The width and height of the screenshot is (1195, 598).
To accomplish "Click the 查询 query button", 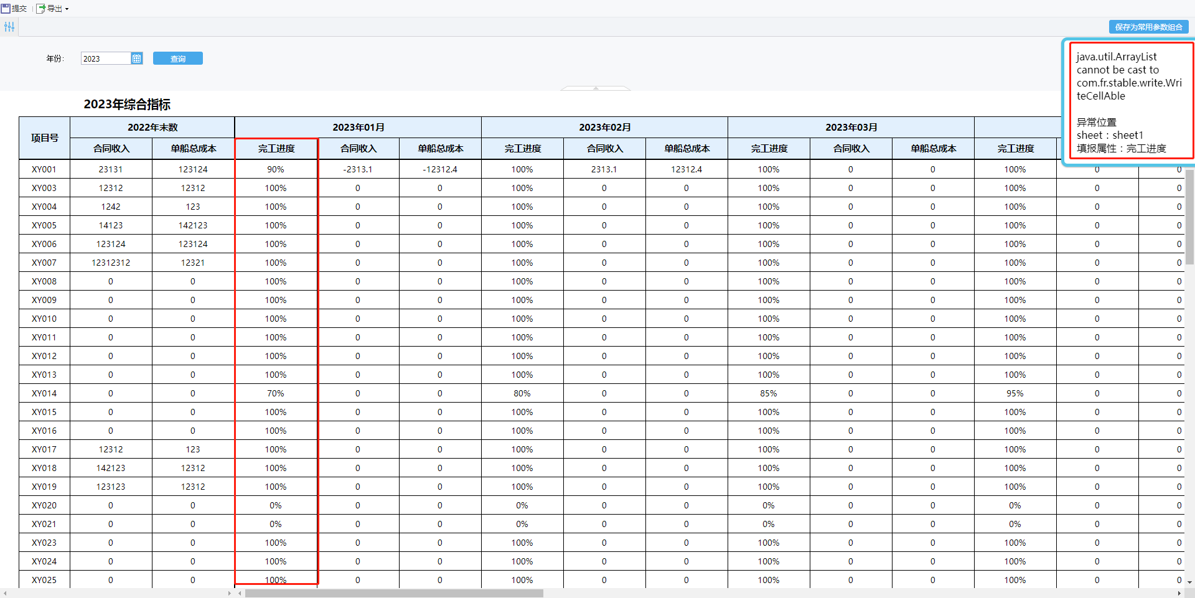I will click(x=178, y=58).
